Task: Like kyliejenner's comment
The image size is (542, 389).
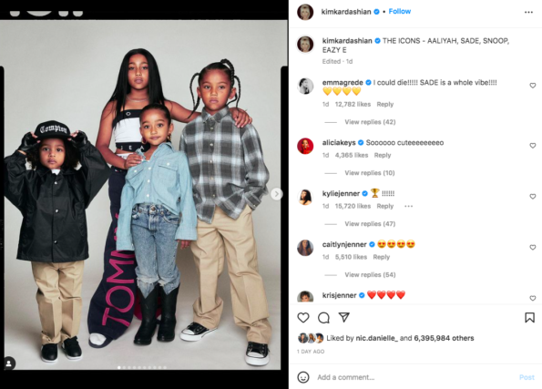Action: pyautogui.click(x=533, y=197)
